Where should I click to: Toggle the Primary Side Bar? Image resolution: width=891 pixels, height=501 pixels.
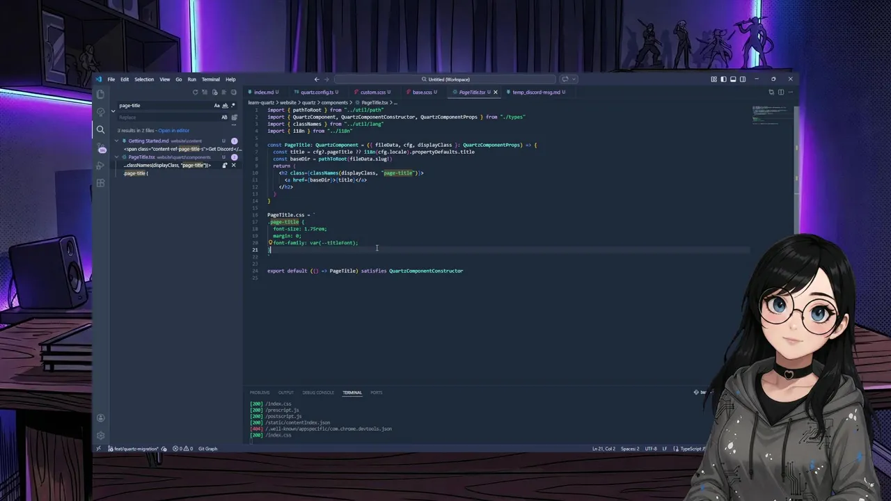pos(723,79)
